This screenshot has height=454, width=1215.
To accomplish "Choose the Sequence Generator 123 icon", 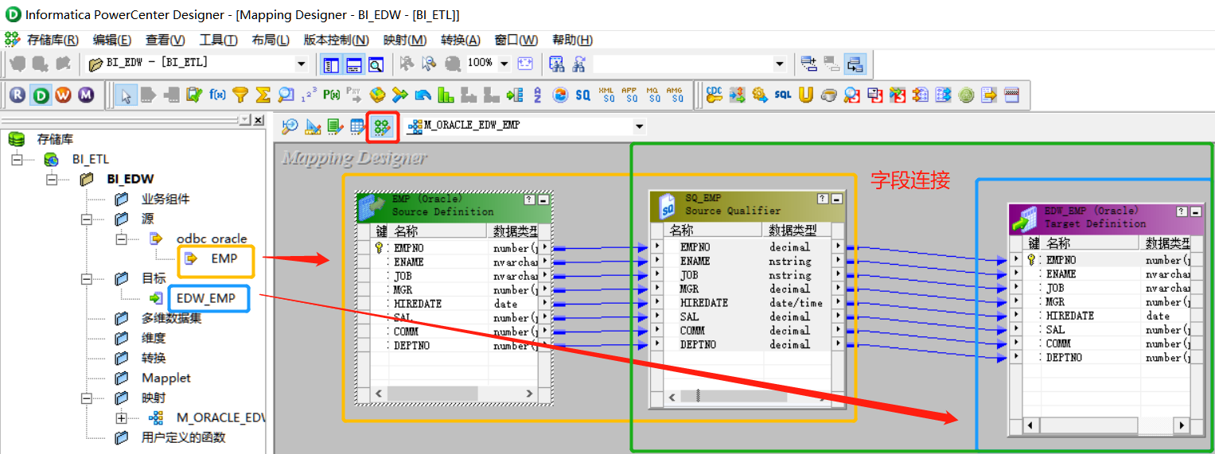I will pyautogui.click(x=310, y=95).
